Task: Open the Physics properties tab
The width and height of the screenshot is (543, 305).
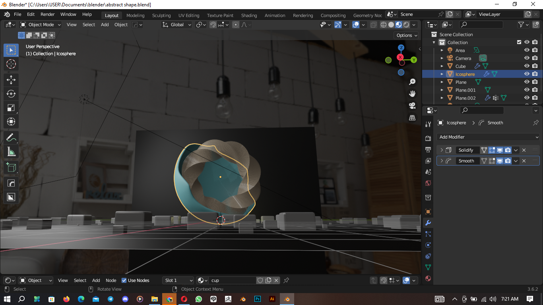Action: pos(428,245)
